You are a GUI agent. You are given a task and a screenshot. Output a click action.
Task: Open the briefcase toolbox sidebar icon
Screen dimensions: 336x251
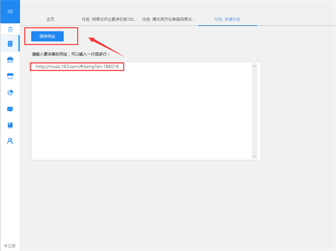coord(10,60)
